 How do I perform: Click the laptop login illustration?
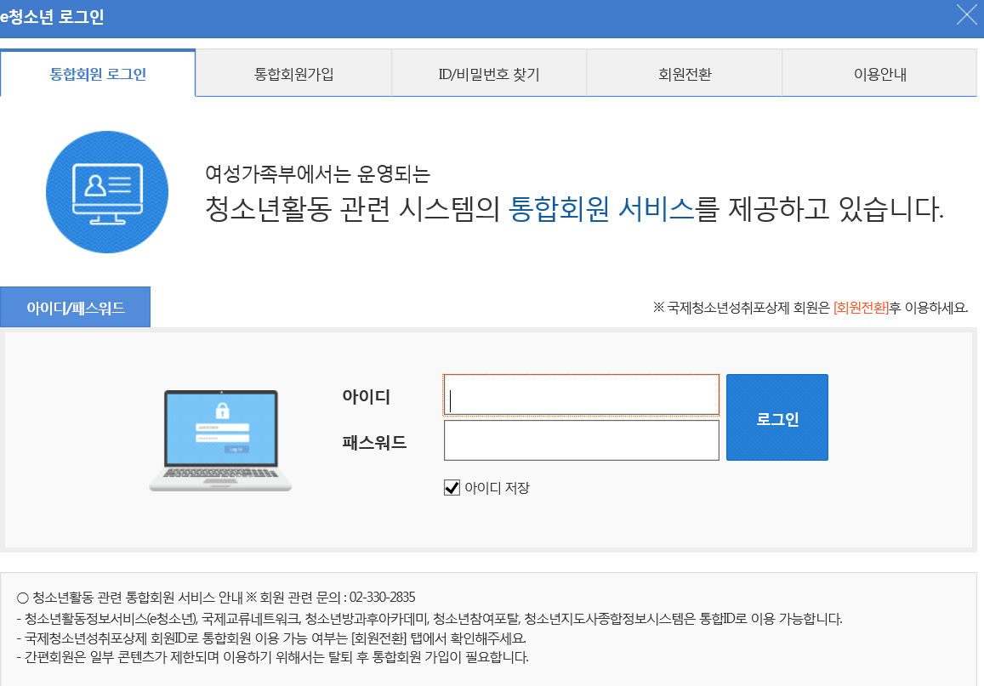click(x=220, y=440)
